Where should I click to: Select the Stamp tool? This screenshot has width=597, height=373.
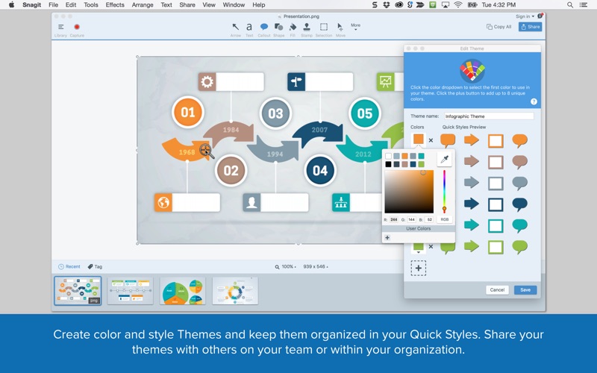coord(307,27)
